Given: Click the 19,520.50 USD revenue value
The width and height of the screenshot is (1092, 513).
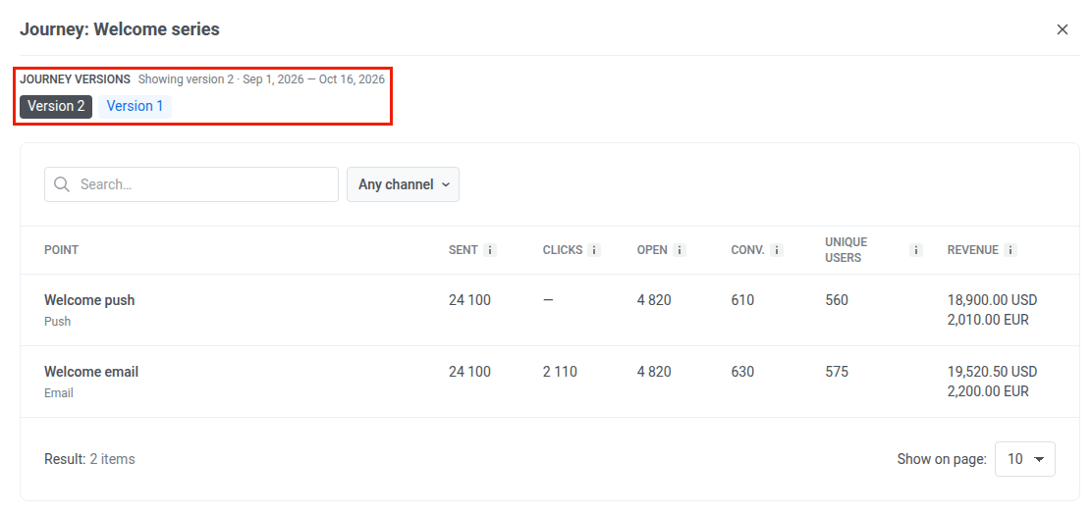Looking at the screenshot, I should click(993, 372).
